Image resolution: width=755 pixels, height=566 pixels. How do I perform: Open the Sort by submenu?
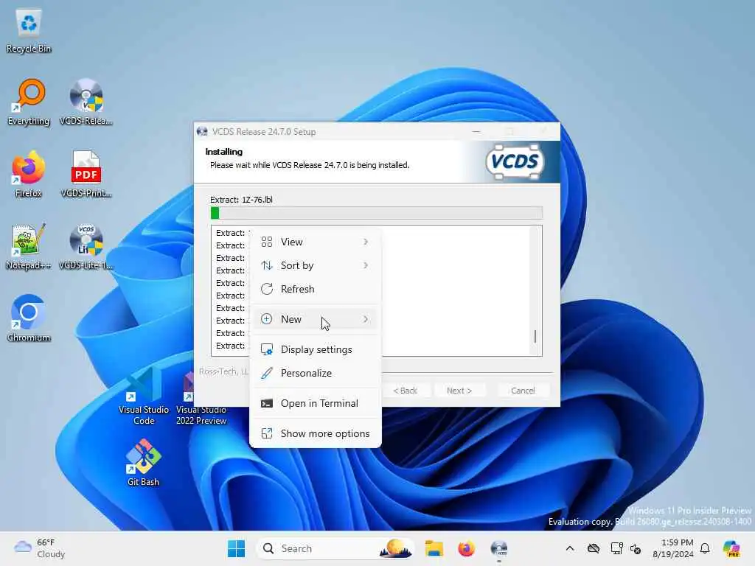315,265
